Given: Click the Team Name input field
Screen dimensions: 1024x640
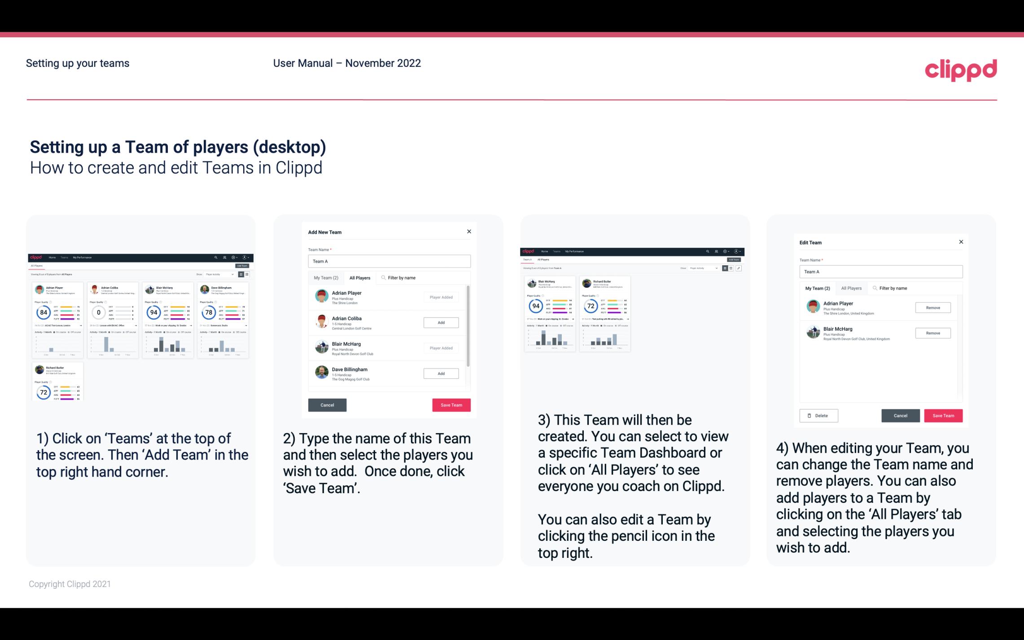Looking at the screenshot, I should coord(389,260).
